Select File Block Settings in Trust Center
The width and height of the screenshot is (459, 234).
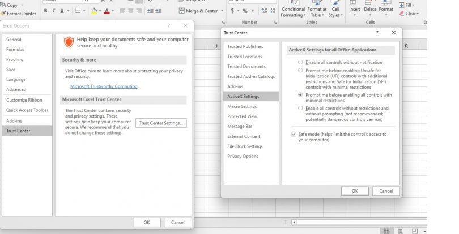pyautogui.click(x=251, y=146)
